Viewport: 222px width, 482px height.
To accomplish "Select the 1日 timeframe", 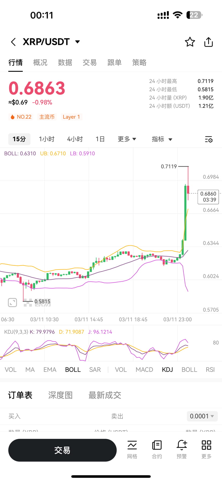I will pyautogui.click(x=100, y=139).
